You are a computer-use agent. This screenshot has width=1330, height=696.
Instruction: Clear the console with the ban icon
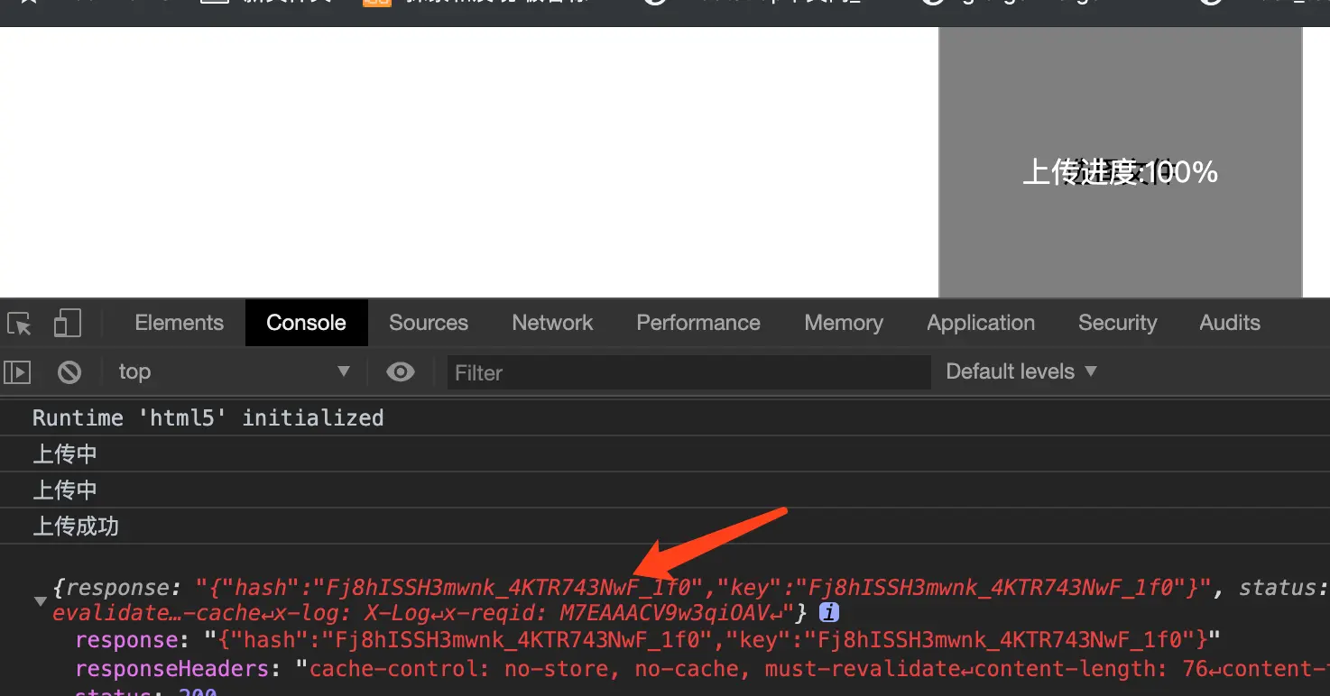click(69, 371)
